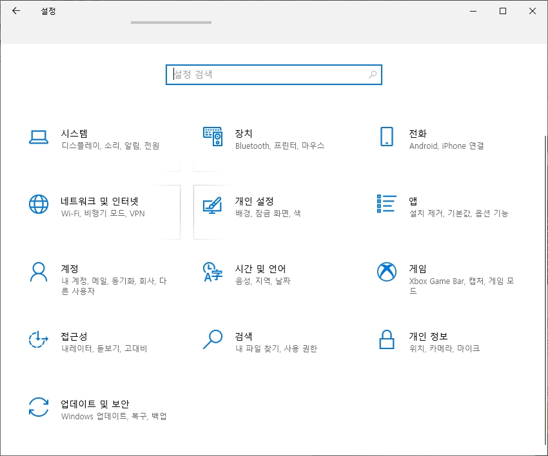Click the 개인 정보 padlock icon
The width and height of the screenshot is (548, 456).
(386, 340)
